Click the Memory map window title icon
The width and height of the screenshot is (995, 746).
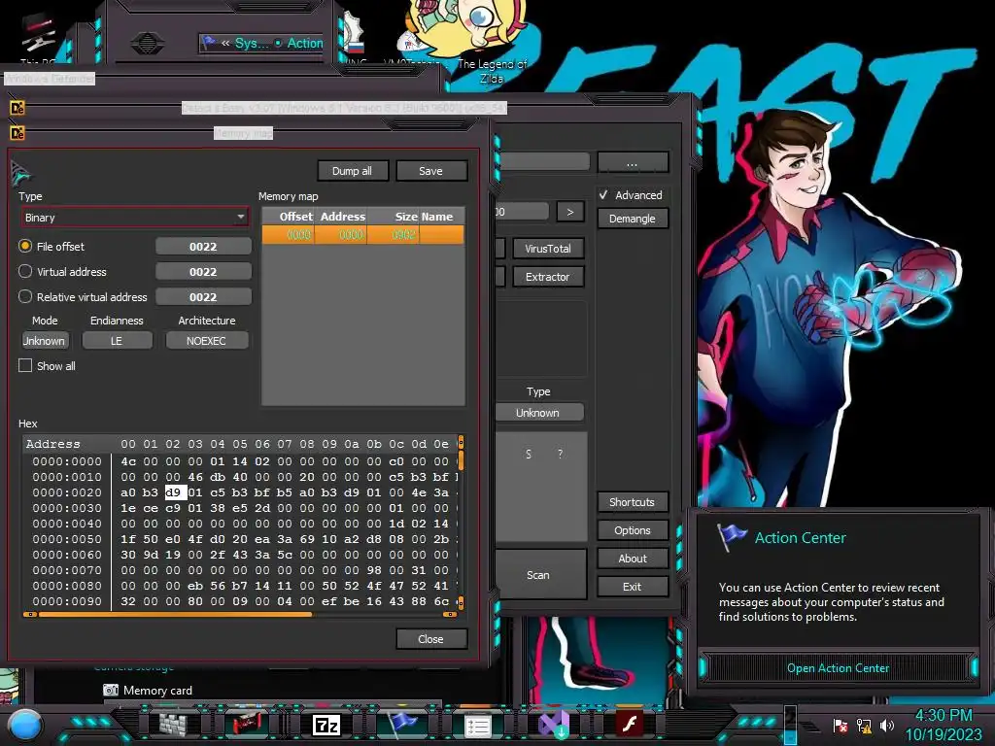coord(17,133)
